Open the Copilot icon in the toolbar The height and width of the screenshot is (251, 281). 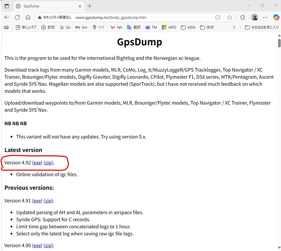[x=276, y=17]
